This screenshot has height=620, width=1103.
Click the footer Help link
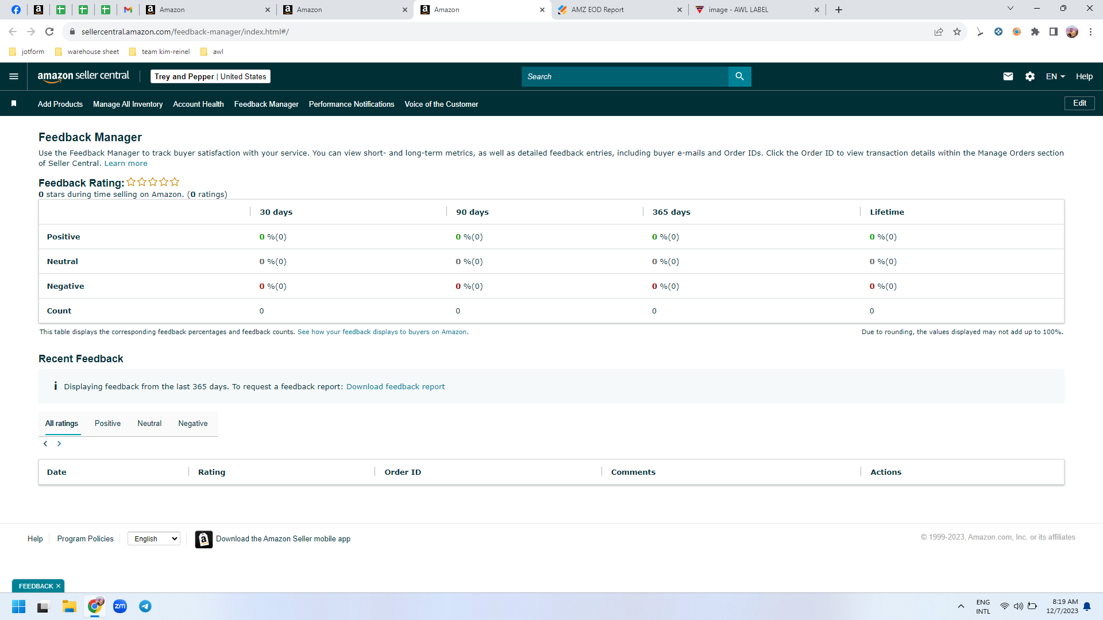coord(35,539)
